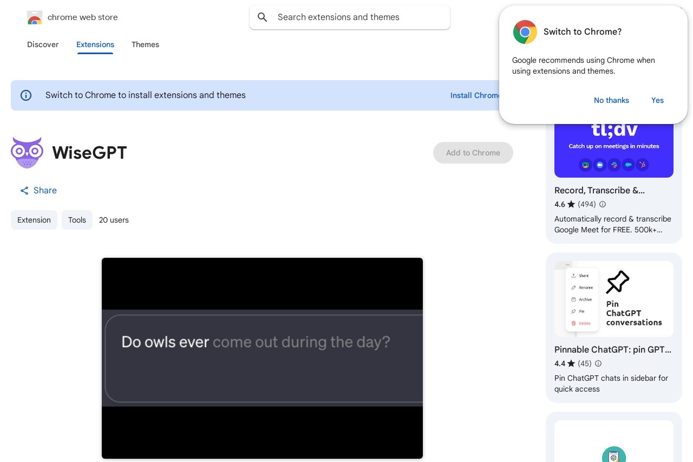Click the Chrome logo in popup
Image resolution: width=693 pixels, height=462 pixels.
[x=525, y=32]
